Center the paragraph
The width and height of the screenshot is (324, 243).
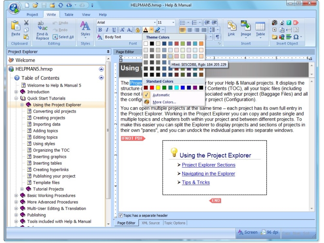pyautogui.click(x=190, y=30)
